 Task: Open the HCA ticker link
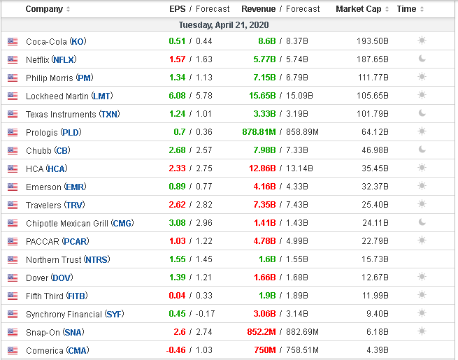pos(56,168)
